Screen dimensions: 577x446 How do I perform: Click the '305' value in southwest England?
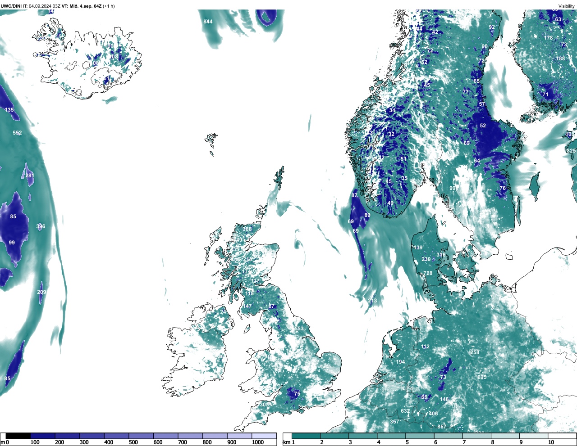[264, 405]
